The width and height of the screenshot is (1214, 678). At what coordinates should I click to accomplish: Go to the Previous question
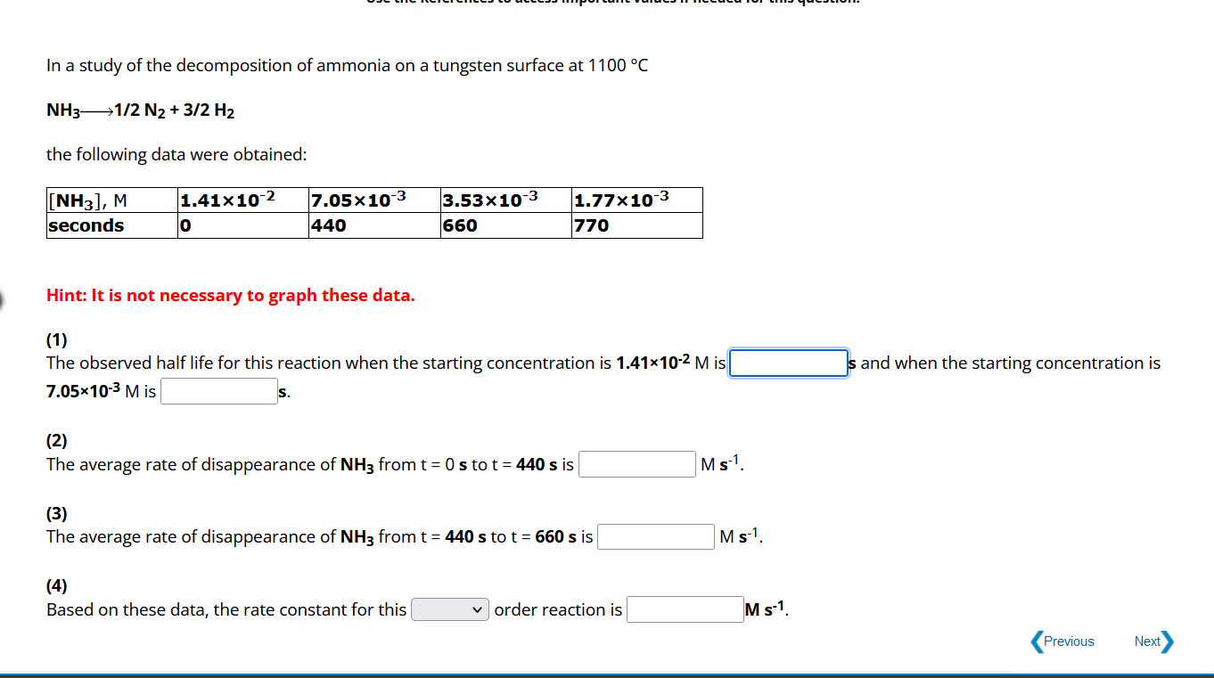tap(1062, 641)
